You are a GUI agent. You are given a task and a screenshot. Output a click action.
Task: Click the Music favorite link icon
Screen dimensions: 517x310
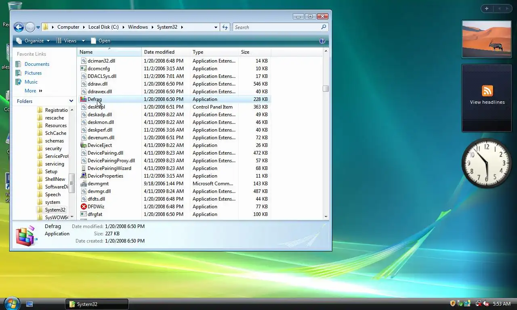18,82
